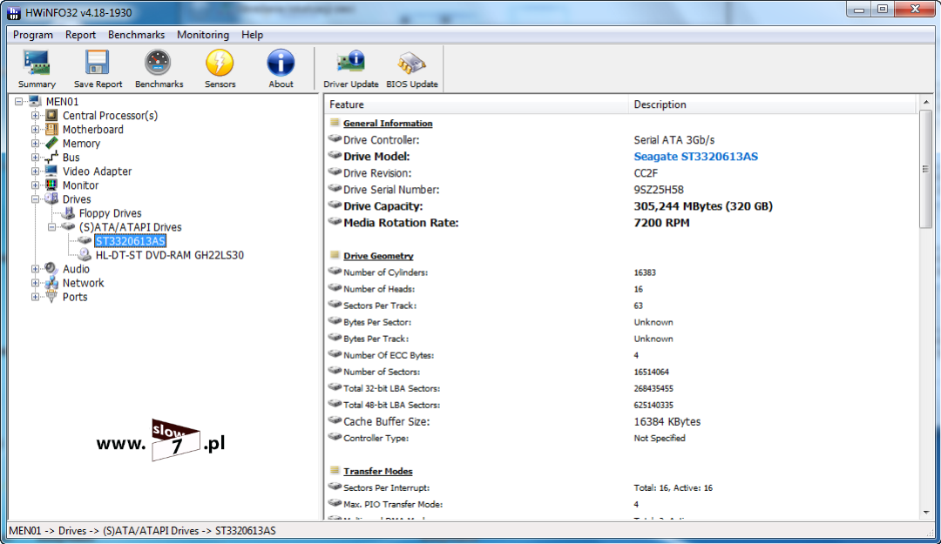Expand the Monitor tree node
Screen dimensions: 941x544
click(36, 185)
